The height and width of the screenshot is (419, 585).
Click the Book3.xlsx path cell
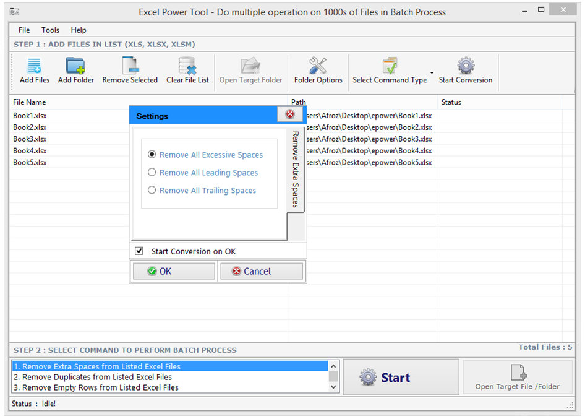pyautogui.click(x=369, y=139)
